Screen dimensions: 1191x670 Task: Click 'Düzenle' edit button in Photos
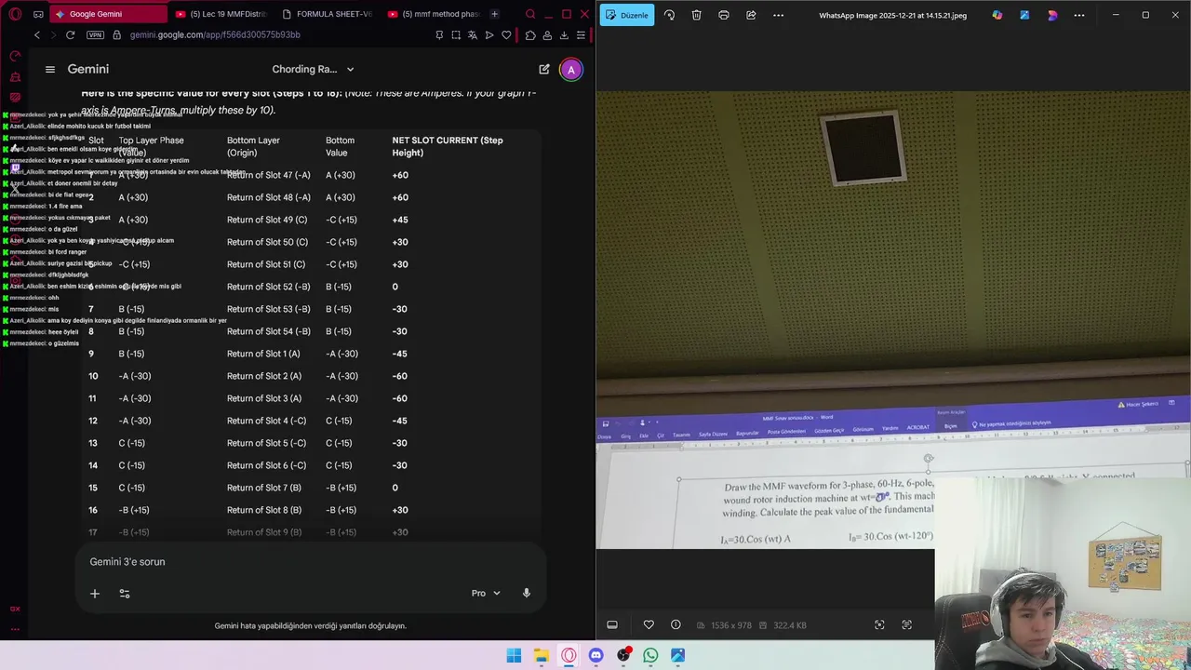(x=627, y=15)
